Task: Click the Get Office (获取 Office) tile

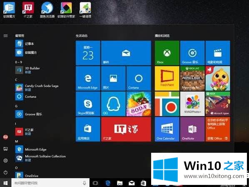Action: [x=218, y=129]
